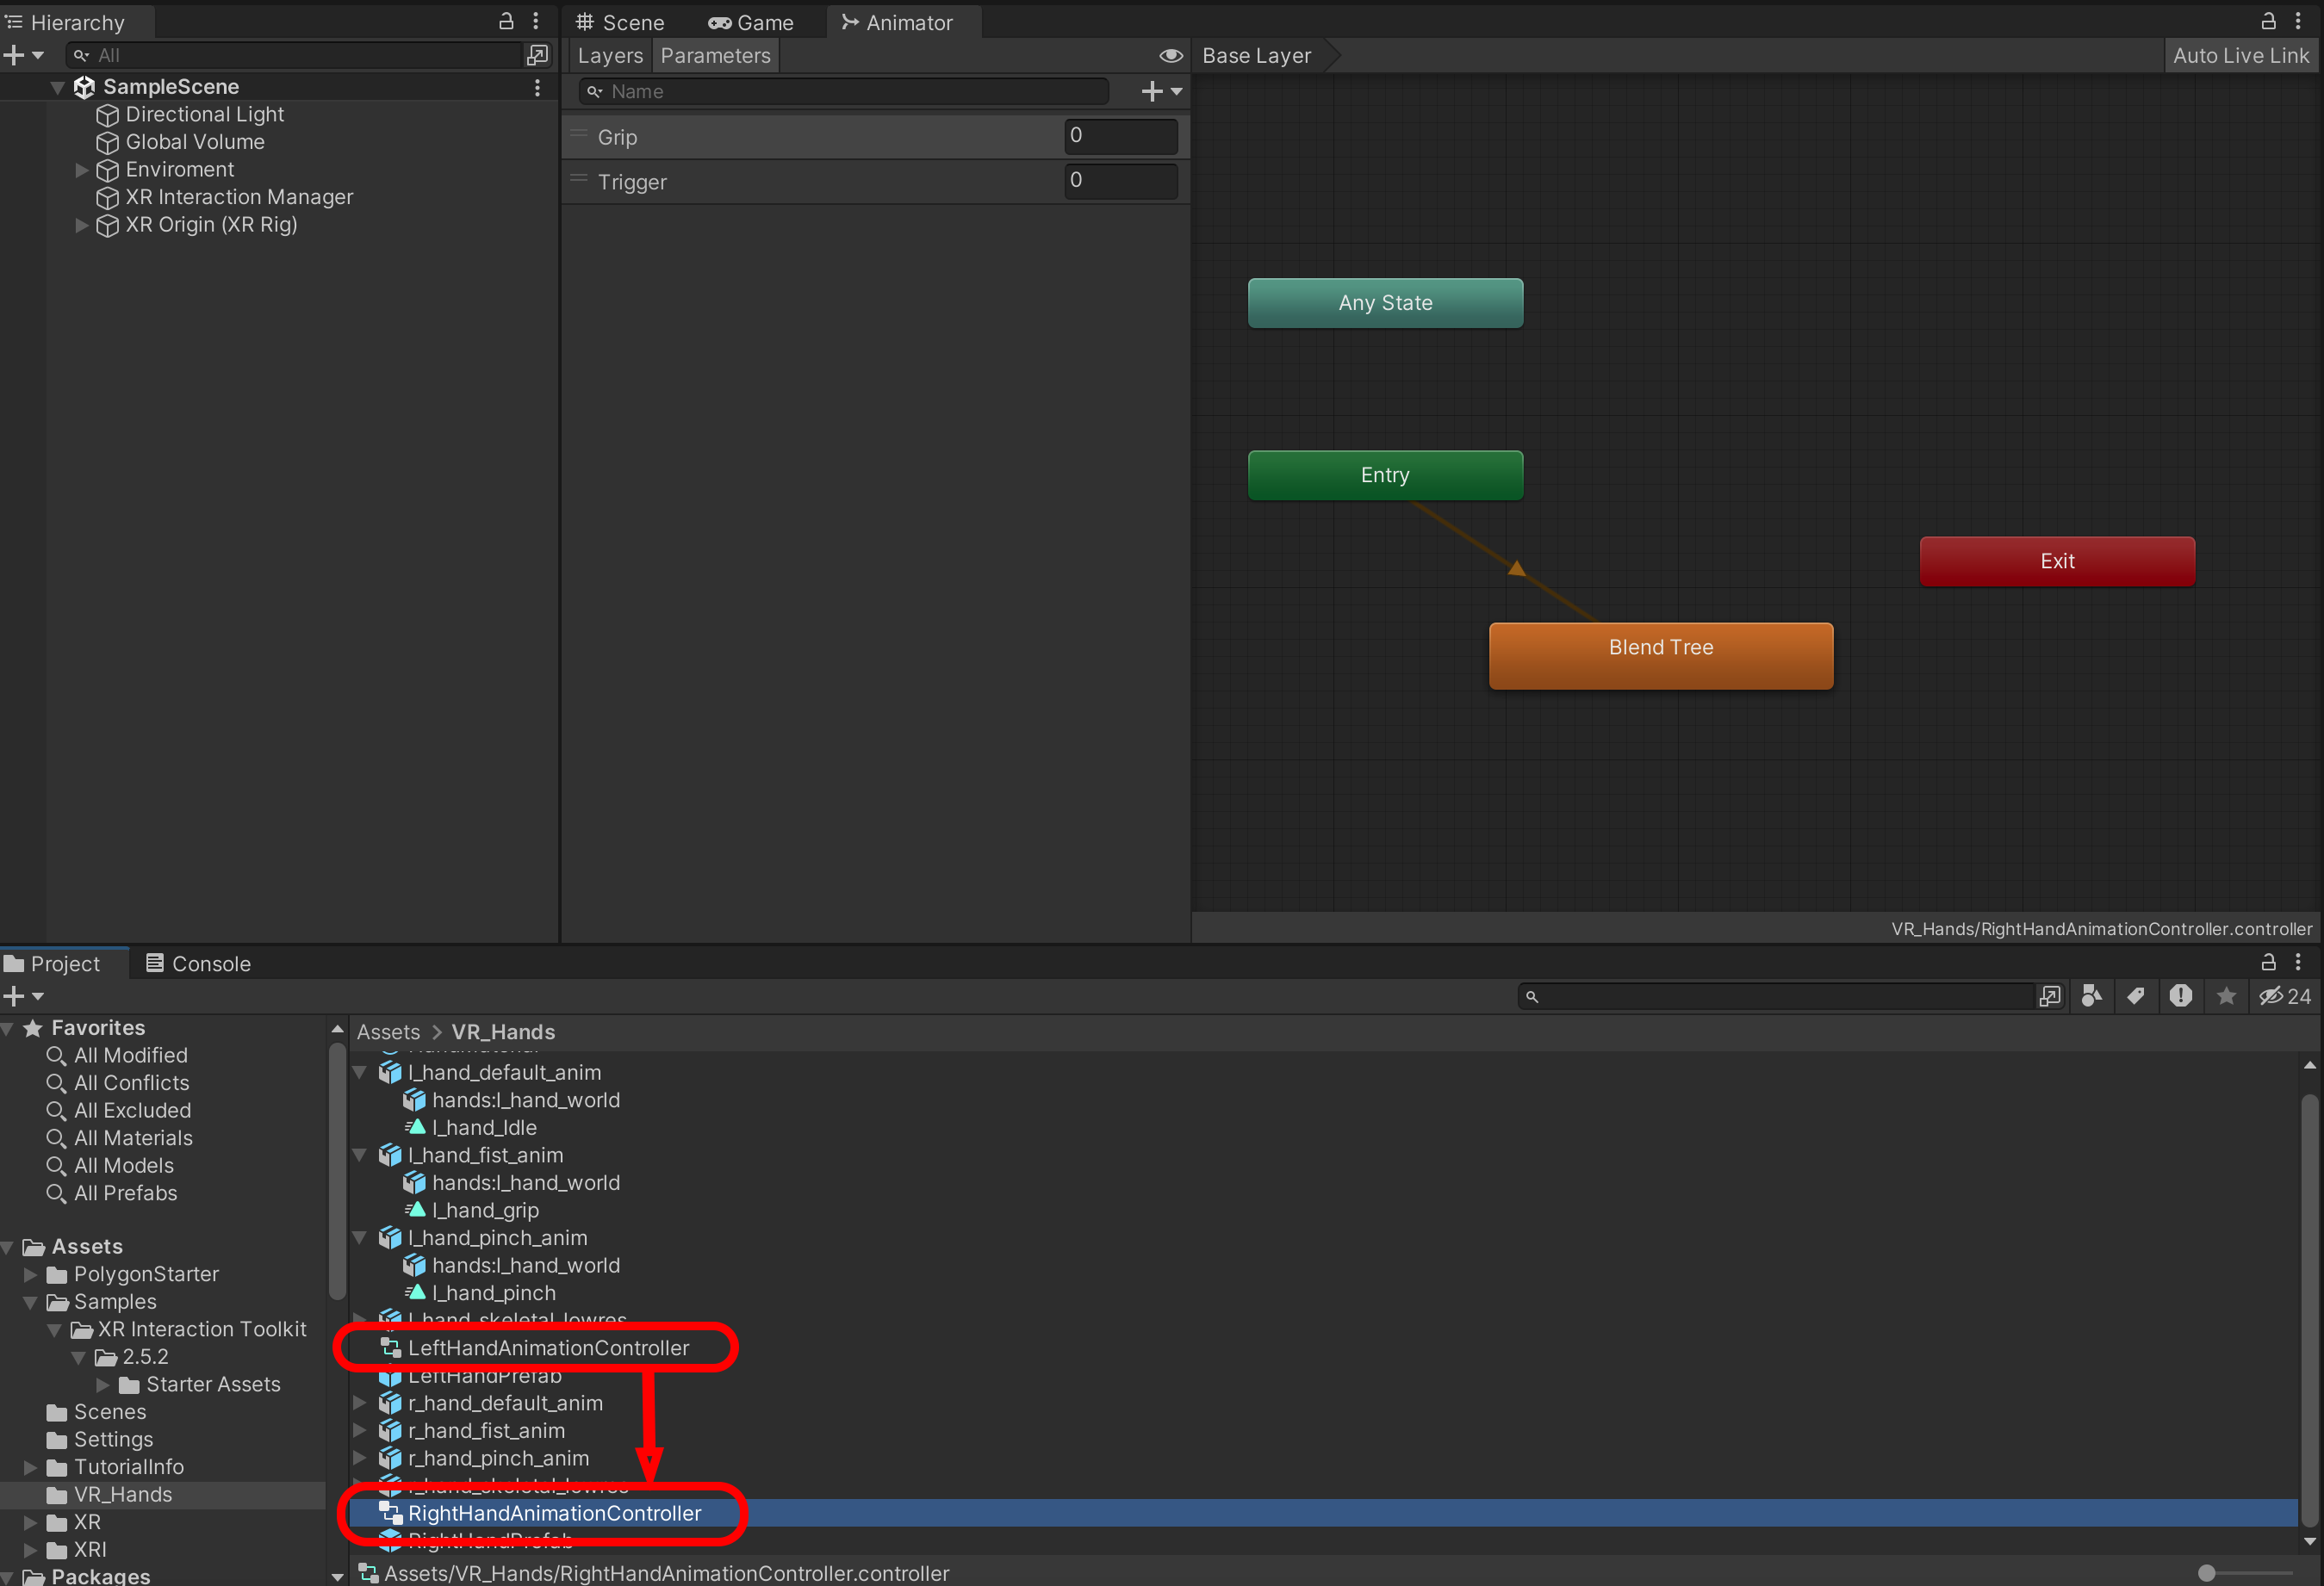Open the add parameter plus dropdown
This screenshot has width=2324, height=1586.
click(1161, 92)
